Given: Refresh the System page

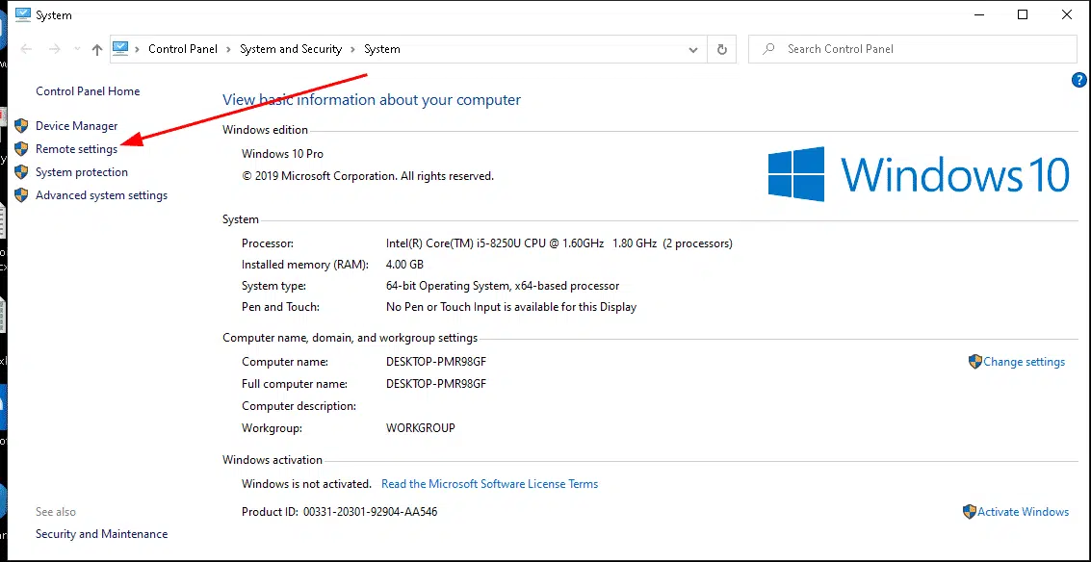Looking at the screenshot, I should 721,49.
